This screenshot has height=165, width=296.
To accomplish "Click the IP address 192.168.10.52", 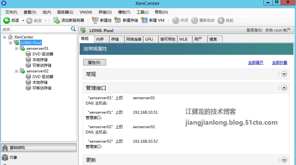I will tap(145, 141).
